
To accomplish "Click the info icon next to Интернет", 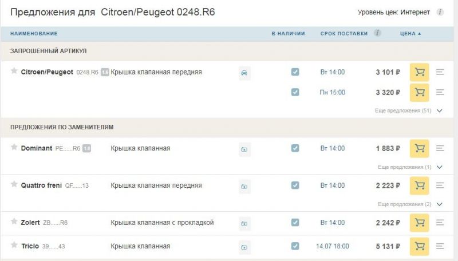I will (440, 12).
